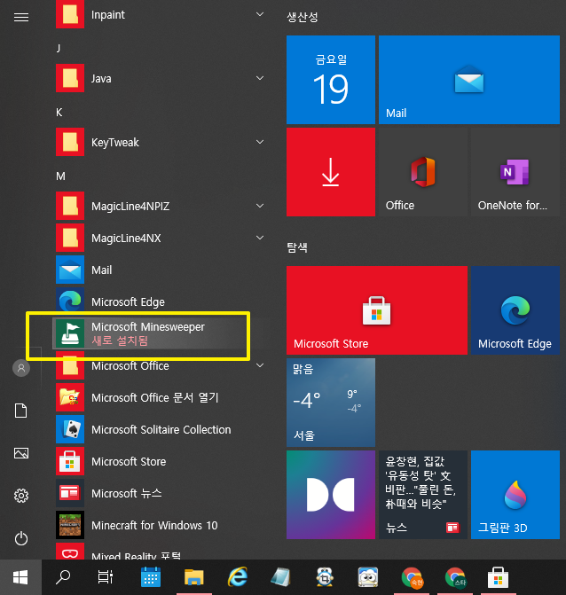Open the blue calendar app on taskbar
The image size is (566, 595).
[x=151, y=577]
